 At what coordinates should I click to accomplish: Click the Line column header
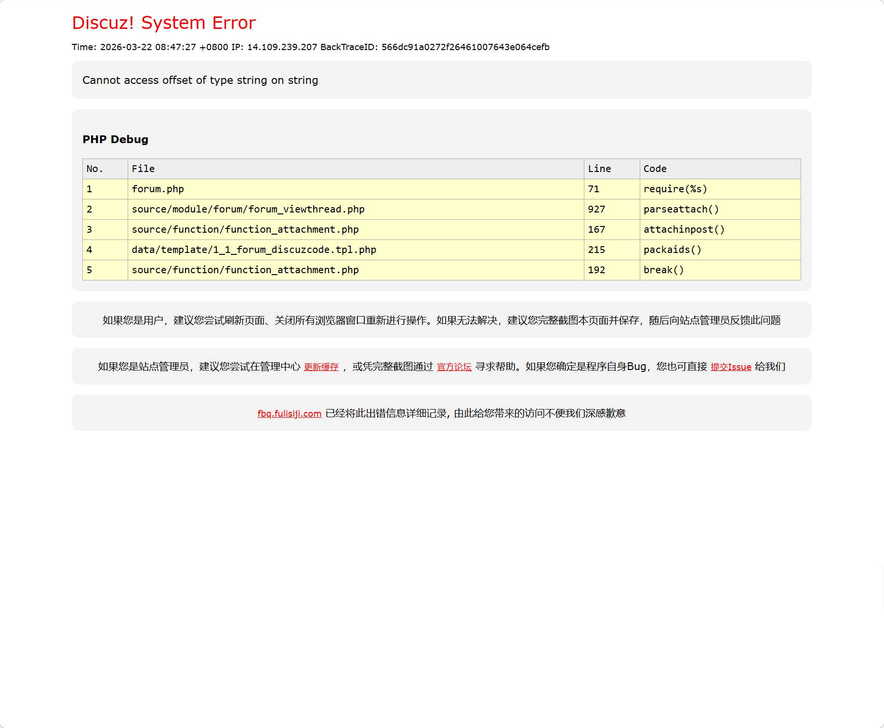600,169
